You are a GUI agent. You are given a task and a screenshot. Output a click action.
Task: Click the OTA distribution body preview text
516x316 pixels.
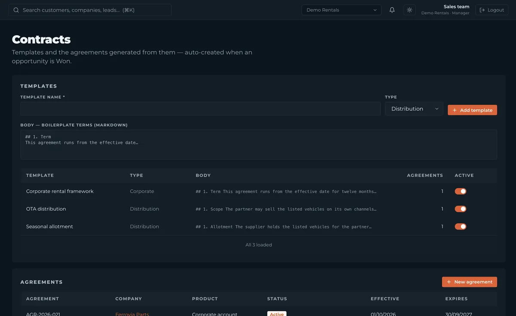[x=286, y=209]
